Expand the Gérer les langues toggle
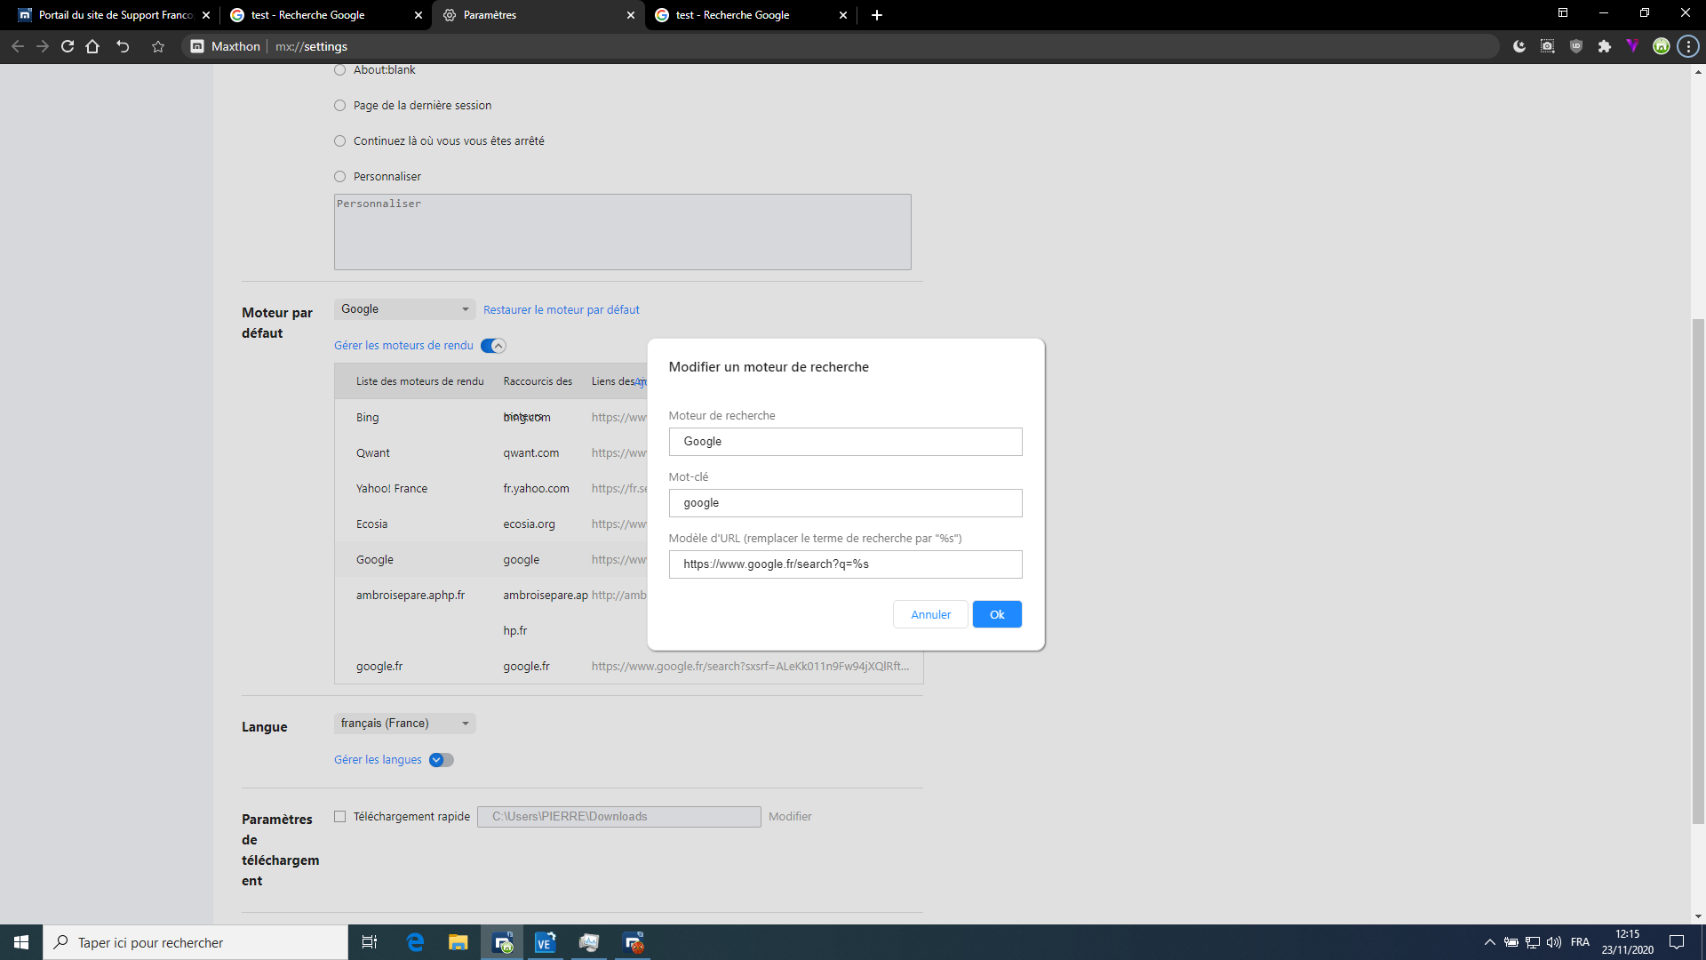Image resolution: width=1706 pixels, height=960 pixels. pyautogui.click(x=442, y=760)
